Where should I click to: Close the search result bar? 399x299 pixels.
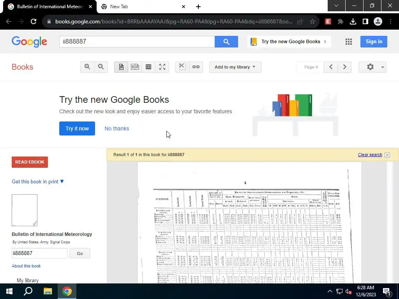pos(387,155)
